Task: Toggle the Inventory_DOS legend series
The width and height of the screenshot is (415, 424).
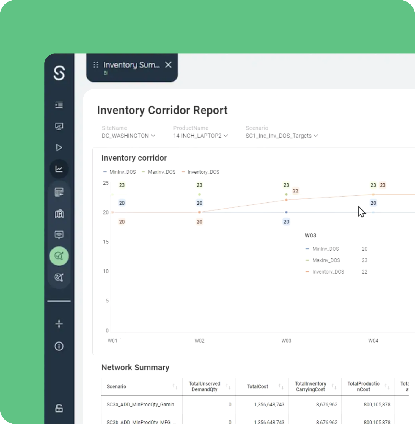Action: (x=200, y=172)
